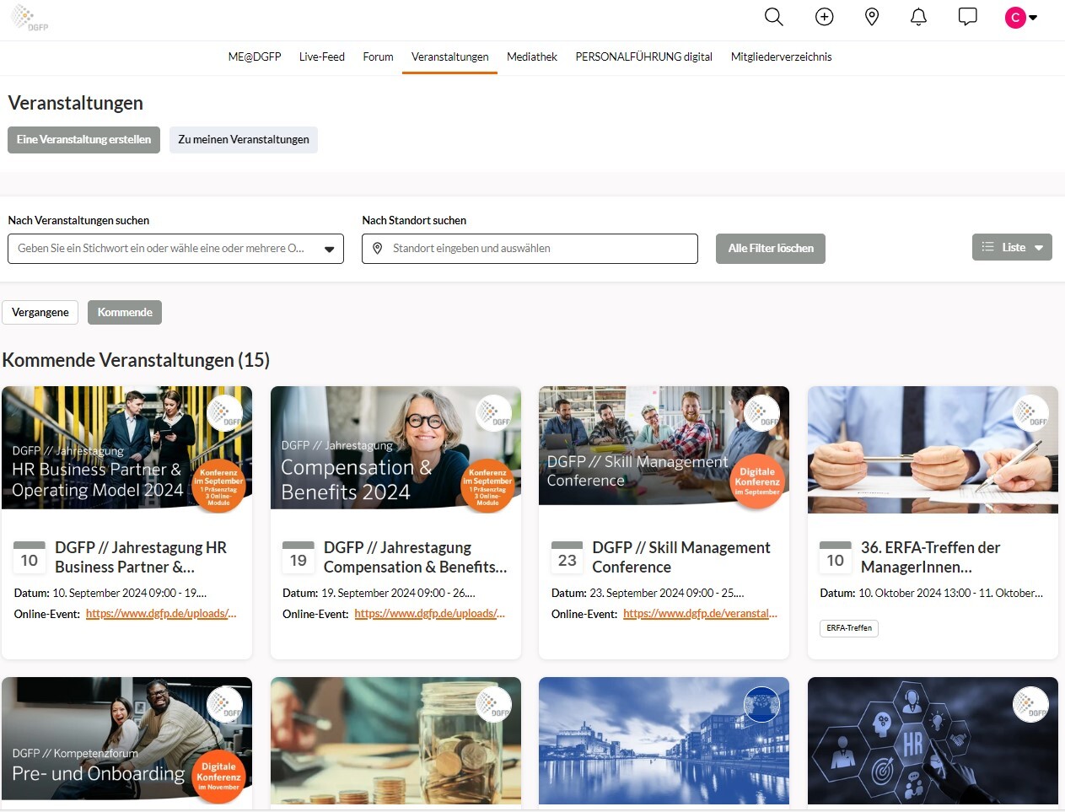
Task: Click DGFP logo badge on Compensation thumbnail
Action: coord(493,413)
